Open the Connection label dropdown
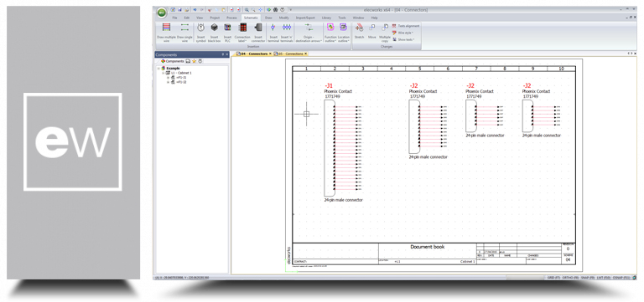Viewport: 644px width, 302px height. 242,33
